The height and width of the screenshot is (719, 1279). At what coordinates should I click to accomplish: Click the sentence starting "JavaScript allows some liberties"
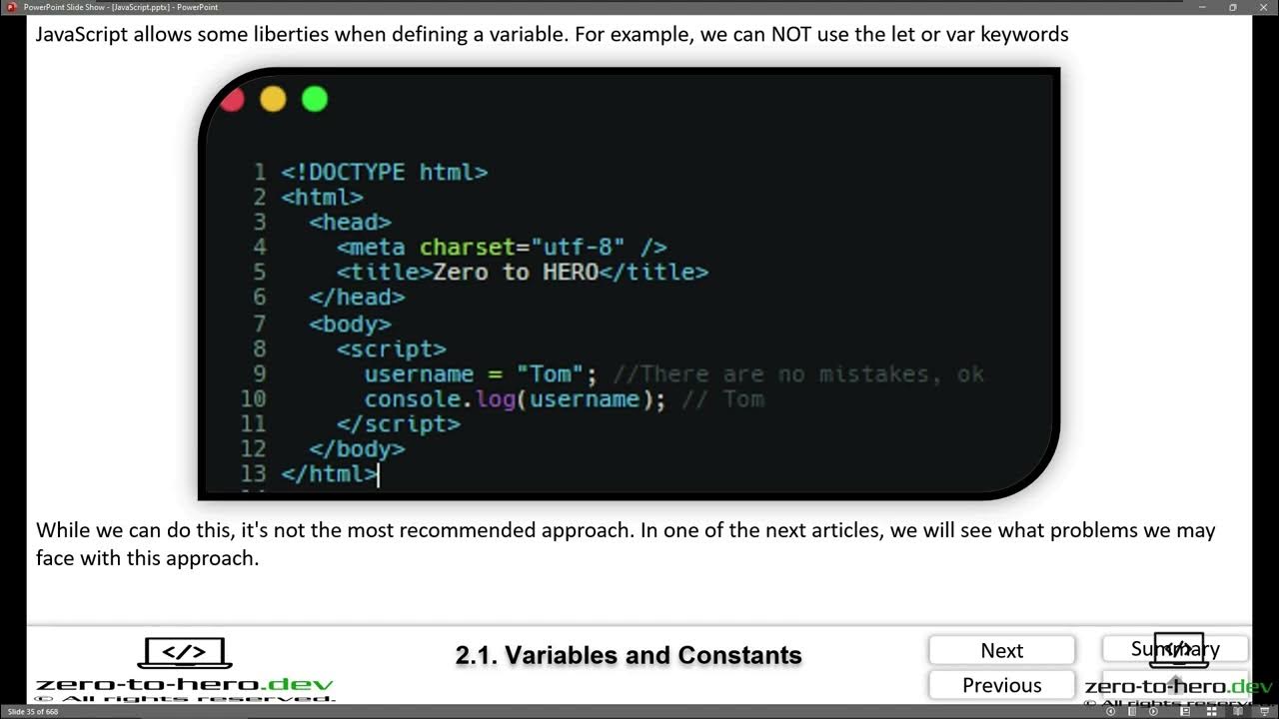click(x=553, y=35)
